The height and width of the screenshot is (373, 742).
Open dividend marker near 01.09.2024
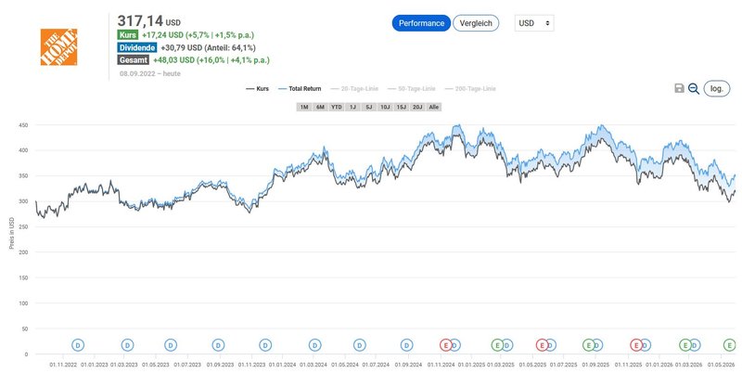(x=406, y=345)
